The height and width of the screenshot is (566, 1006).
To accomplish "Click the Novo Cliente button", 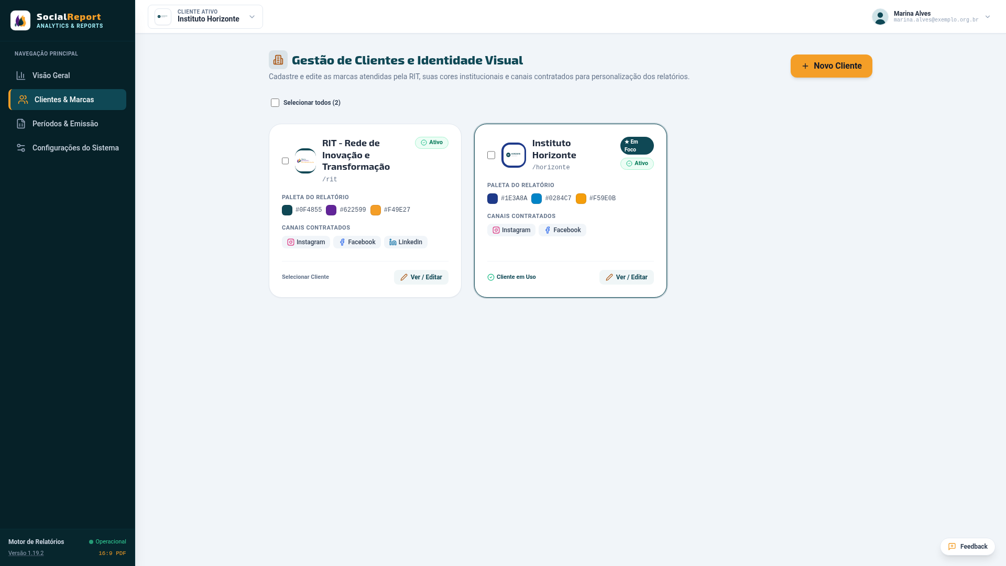I will [x=831, y=66].
